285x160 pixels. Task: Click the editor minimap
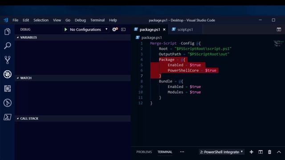(278, 44)
